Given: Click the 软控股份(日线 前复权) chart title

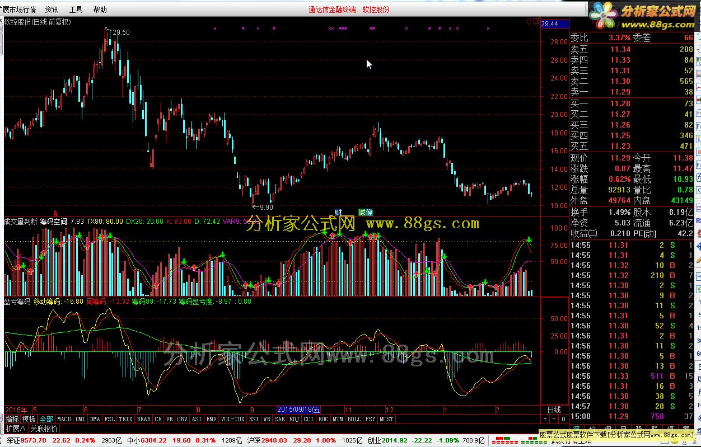Looking at the screenshot, I should click(x=38, y=22).
